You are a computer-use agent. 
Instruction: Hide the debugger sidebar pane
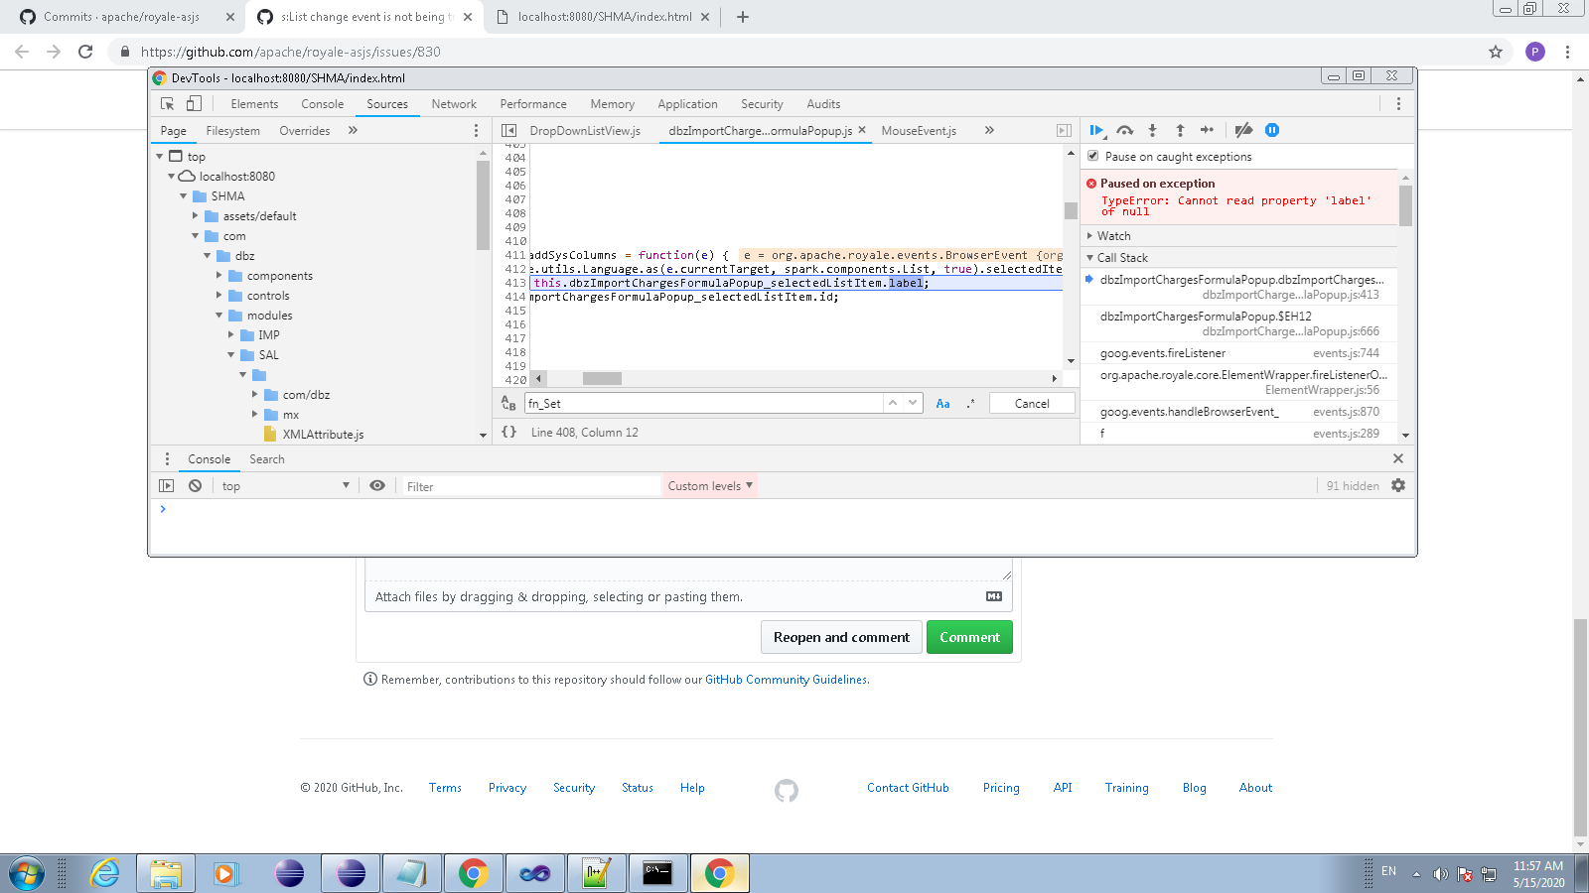pyautogui.click(x=1064, y=130)
